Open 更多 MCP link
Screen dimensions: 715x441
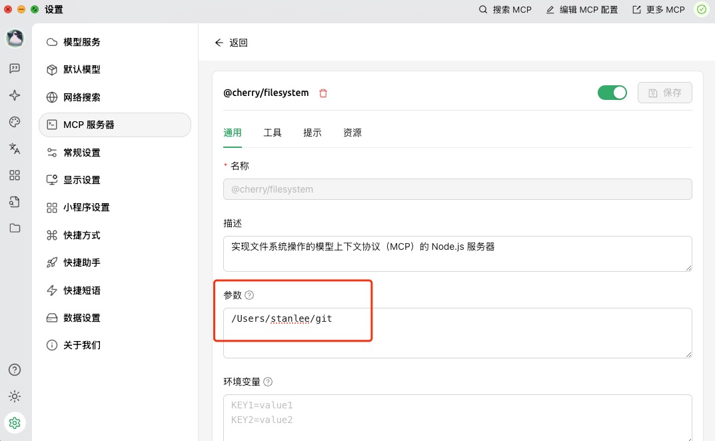click(658, 9)
